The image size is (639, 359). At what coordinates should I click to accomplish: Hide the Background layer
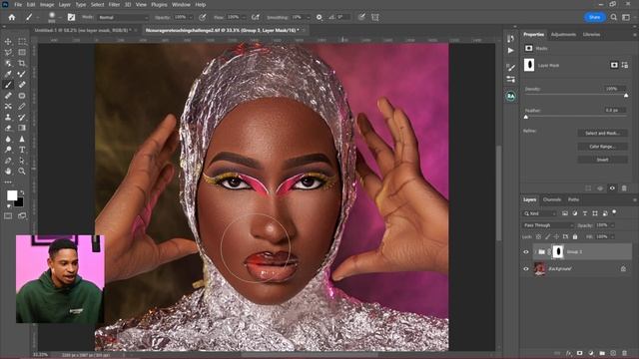[526, 268]
